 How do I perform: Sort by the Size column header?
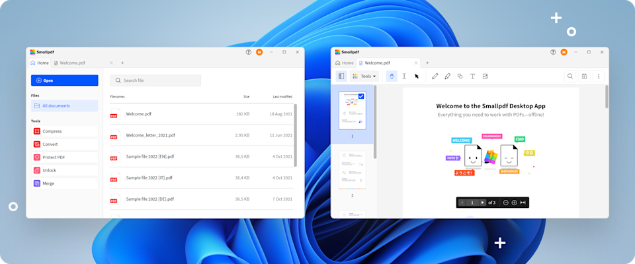pos(246,96)
